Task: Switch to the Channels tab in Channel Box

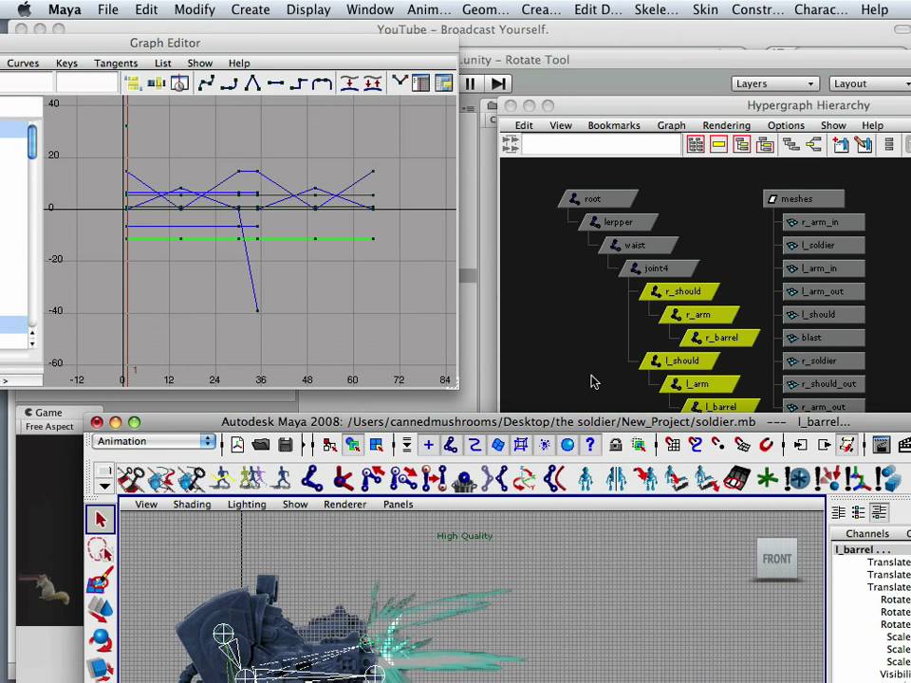Action: point(866,533)
